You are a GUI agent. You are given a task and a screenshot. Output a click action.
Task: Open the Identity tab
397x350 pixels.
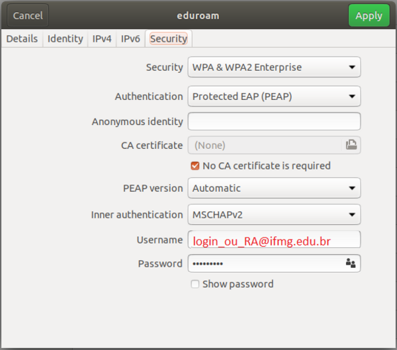66,39
